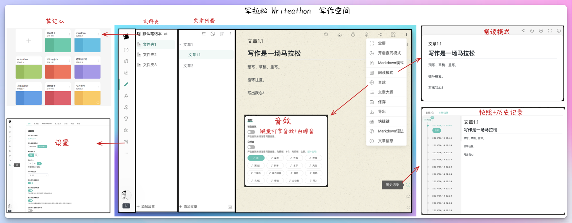Viewport: 572px width, 223px height.
Task: Add a new notebook with the plus card
Action: [x=29, y=41]
